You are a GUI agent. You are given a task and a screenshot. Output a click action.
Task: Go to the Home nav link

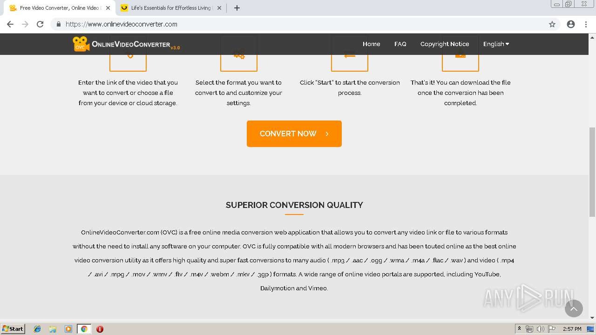pos(371,44)
